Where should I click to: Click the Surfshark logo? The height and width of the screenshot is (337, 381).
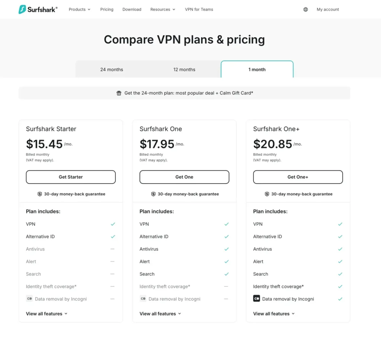tap(38, 9)
